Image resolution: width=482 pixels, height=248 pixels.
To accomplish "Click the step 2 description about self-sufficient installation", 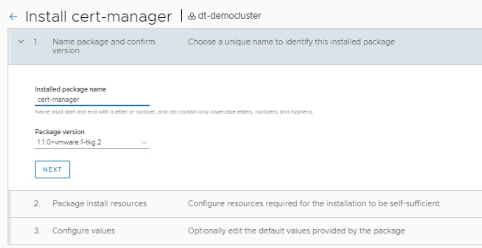I will point(313,204).
